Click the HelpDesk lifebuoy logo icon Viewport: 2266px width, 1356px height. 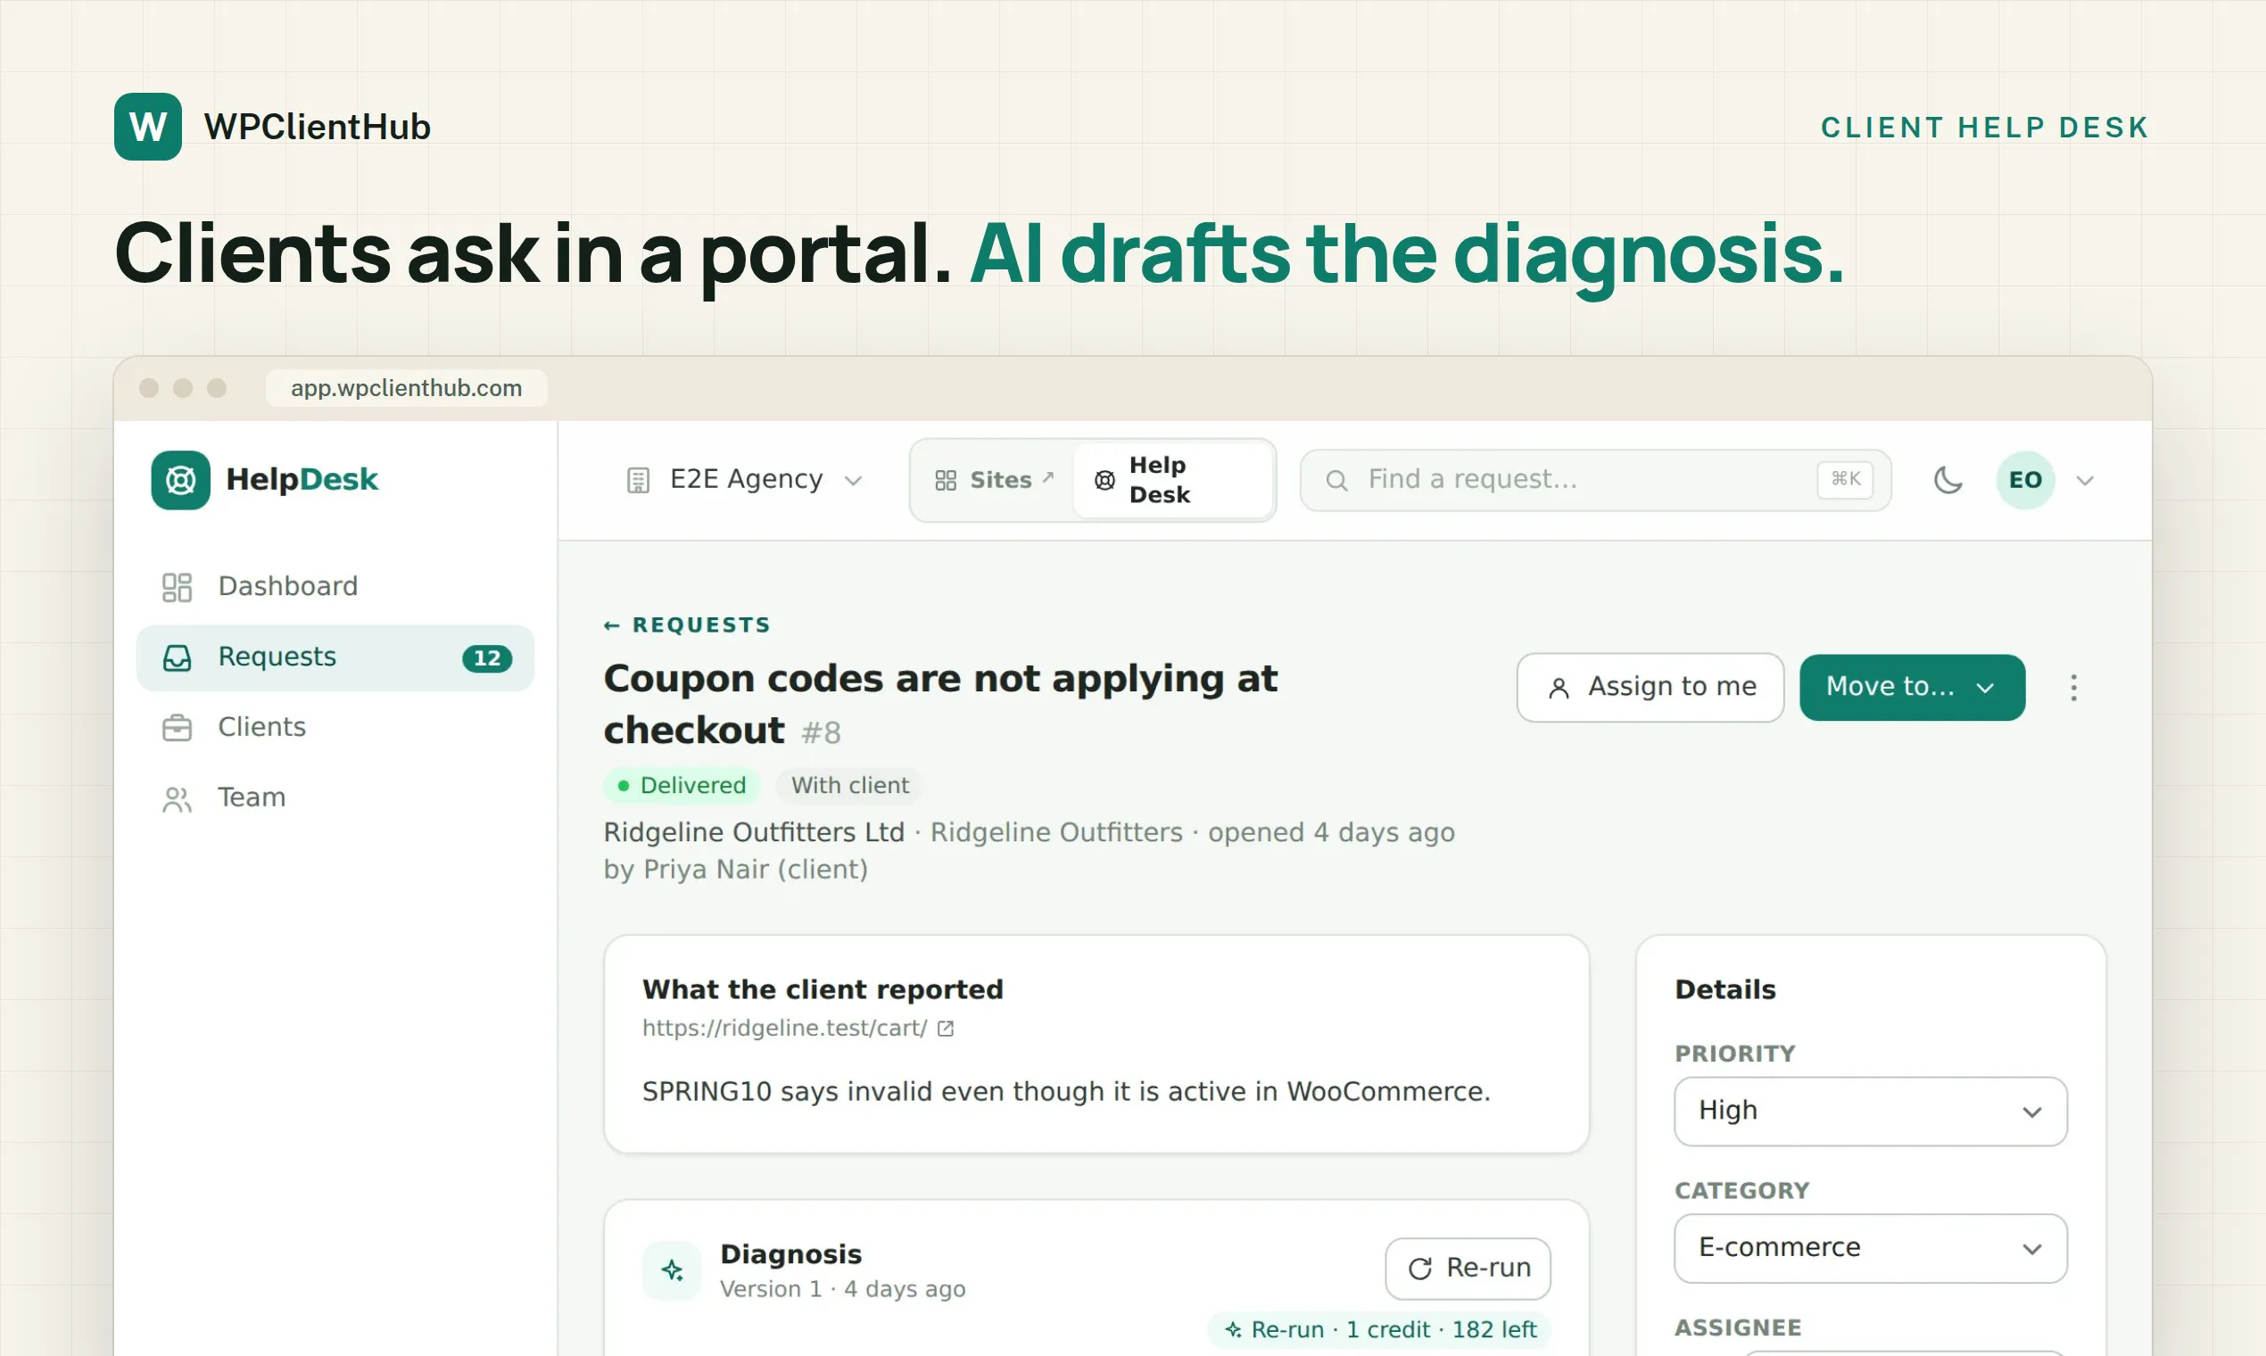(181, 480)
